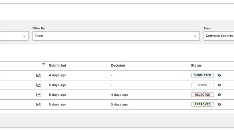Image resolution: width=234 pixels, height=131 pixels.
Task: Click the filter lines icon beside Submitted header
Action: pyautogui.click(x=44, y=65)
